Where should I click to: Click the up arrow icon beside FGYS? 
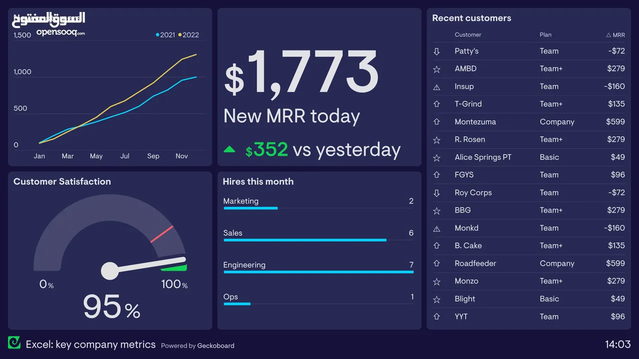click(x=437, y=175)
